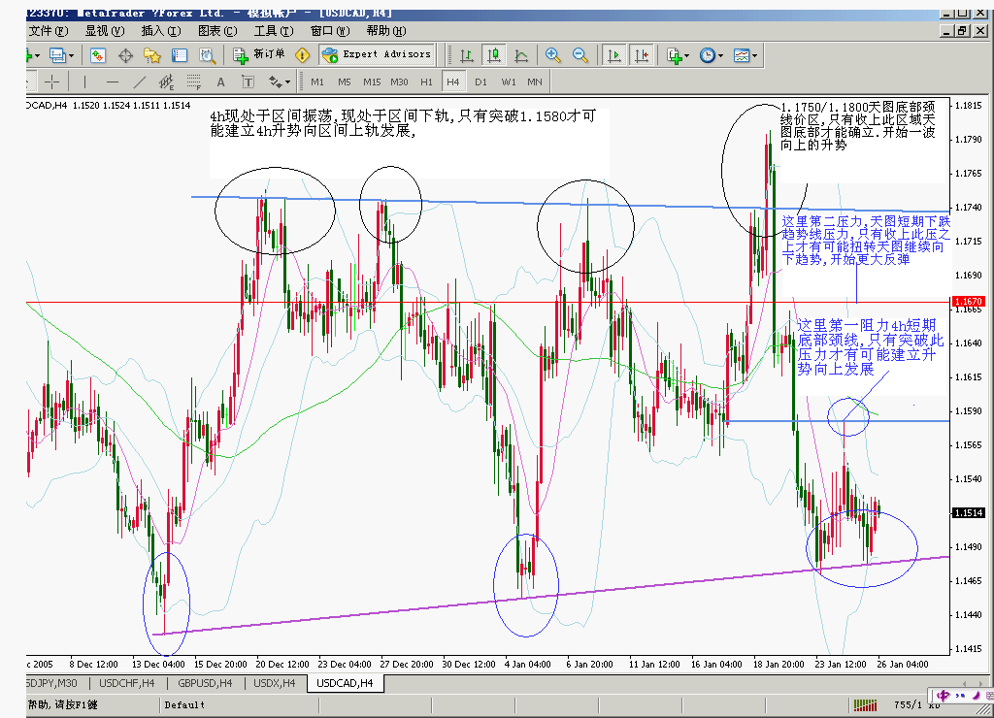Viewport: 994px width, 718px height.
Task: Select the trendline drawing tool
Action: pyautogui.click(x=140, y=82)
